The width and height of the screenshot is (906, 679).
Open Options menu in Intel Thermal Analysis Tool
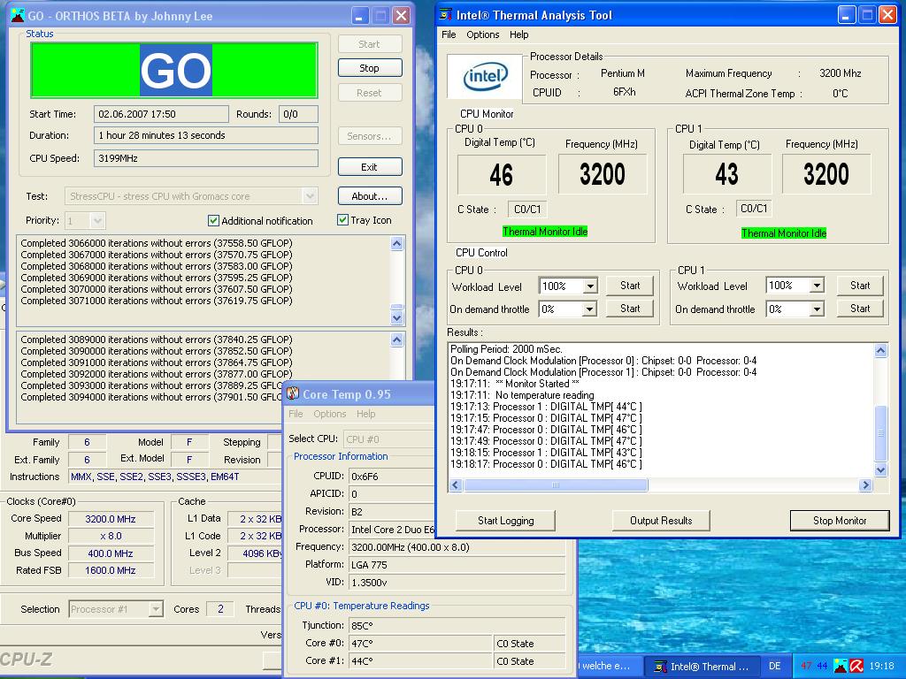coord(482,34)
